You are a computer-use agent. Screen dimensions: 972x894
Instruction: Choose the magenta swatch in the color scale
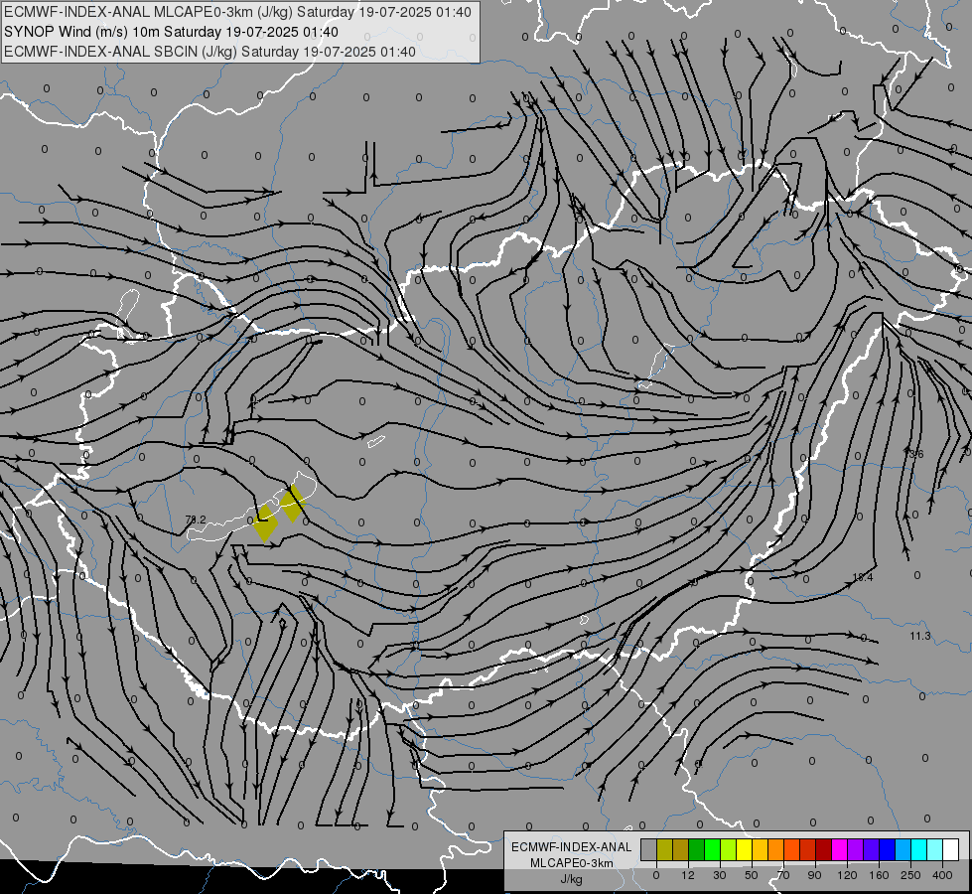pos(839,850)
